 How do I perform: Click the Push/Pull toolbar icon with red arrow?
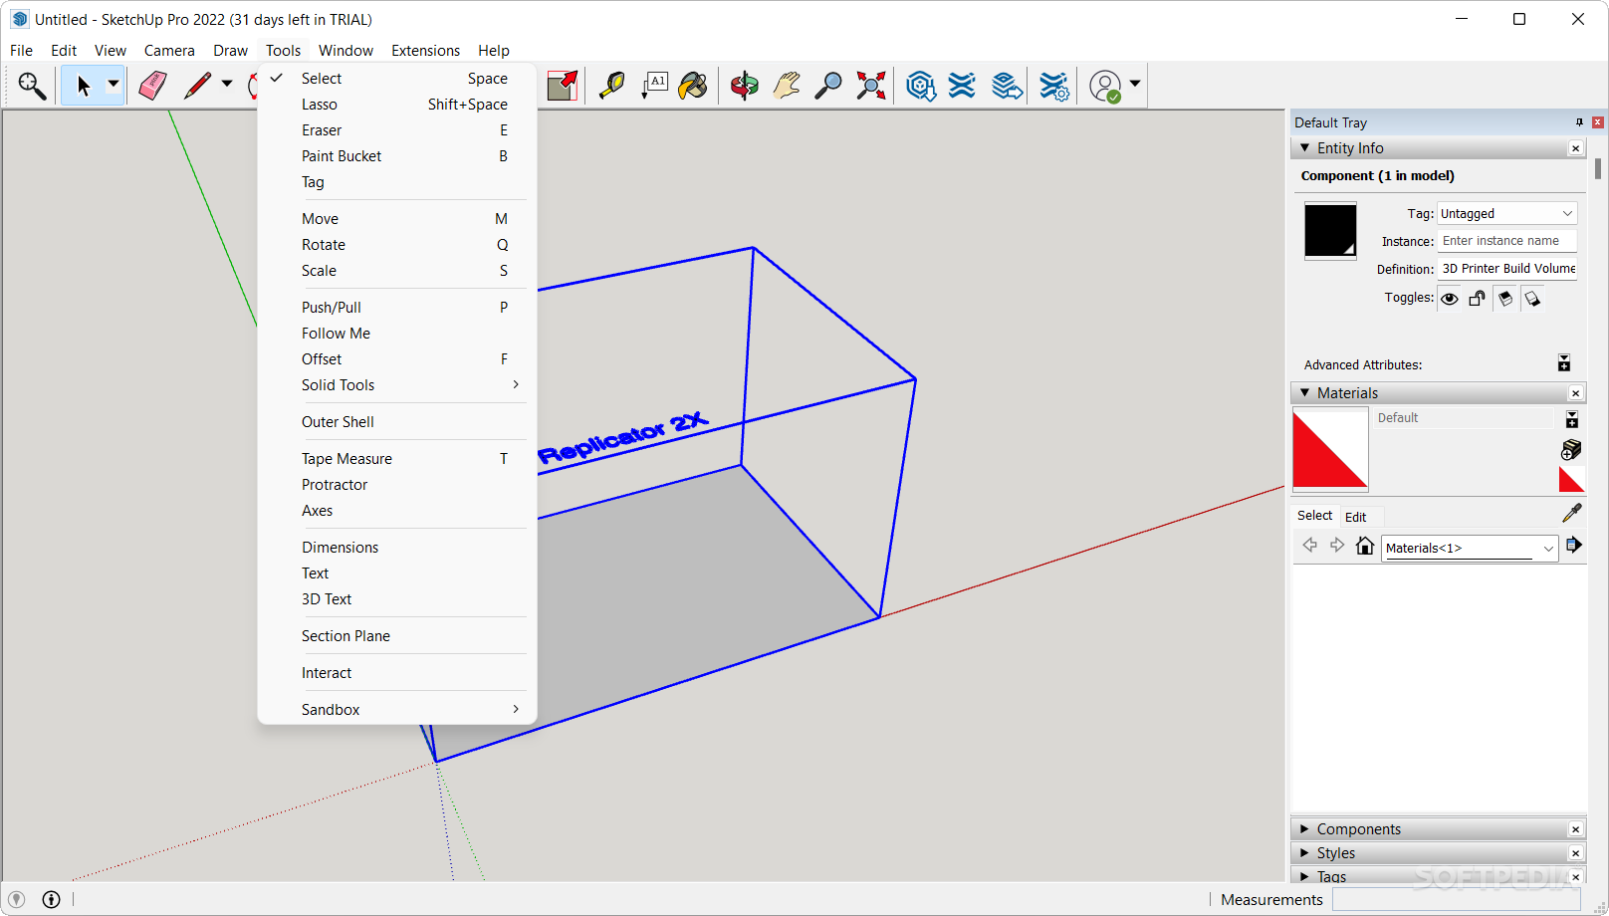pos(563,86)
